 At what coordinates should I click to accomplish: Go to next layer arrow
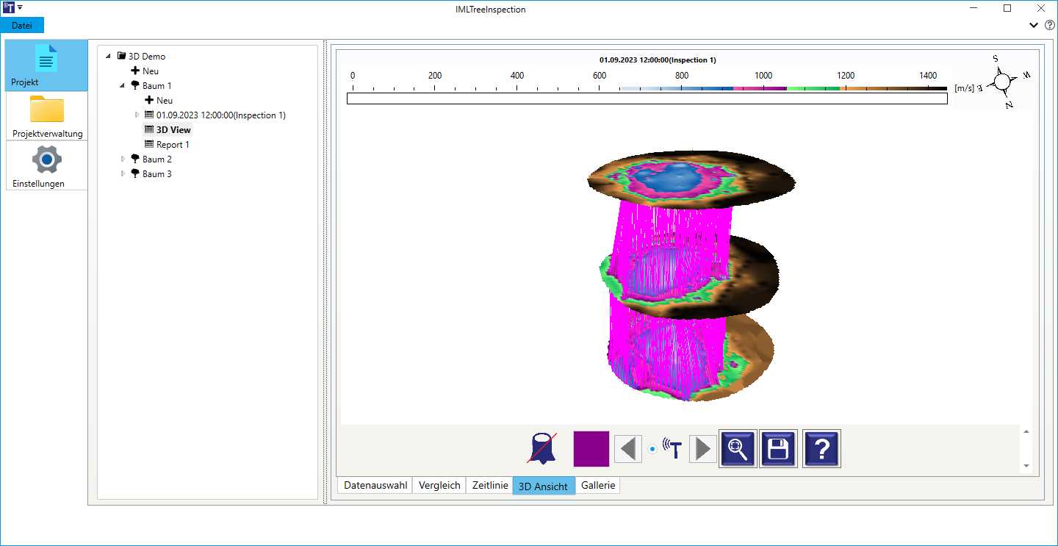[x=702, y=448]
